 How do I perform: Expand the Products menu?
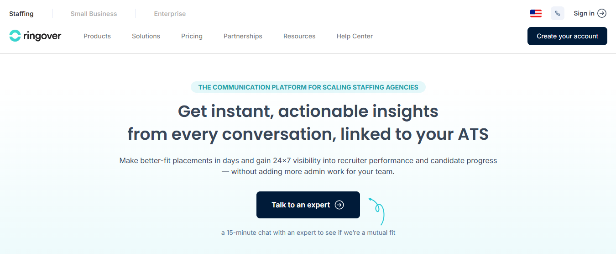[97, 36]
